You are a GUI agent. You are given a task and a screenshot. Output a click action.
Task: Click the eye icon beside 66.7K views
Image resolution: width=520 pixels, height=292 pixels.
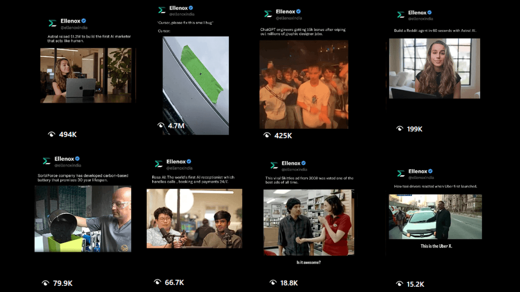coord(158,282)
